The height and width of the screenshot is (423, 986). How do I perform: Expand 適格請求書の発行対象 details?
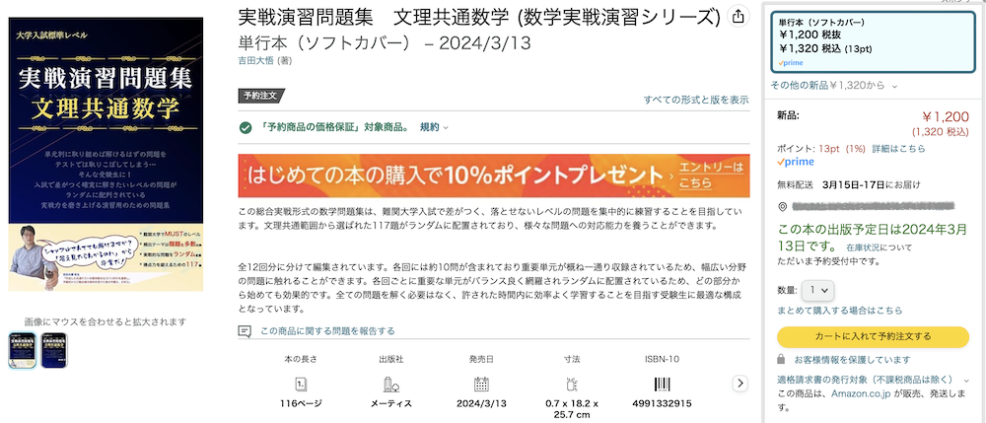[874, 380]
